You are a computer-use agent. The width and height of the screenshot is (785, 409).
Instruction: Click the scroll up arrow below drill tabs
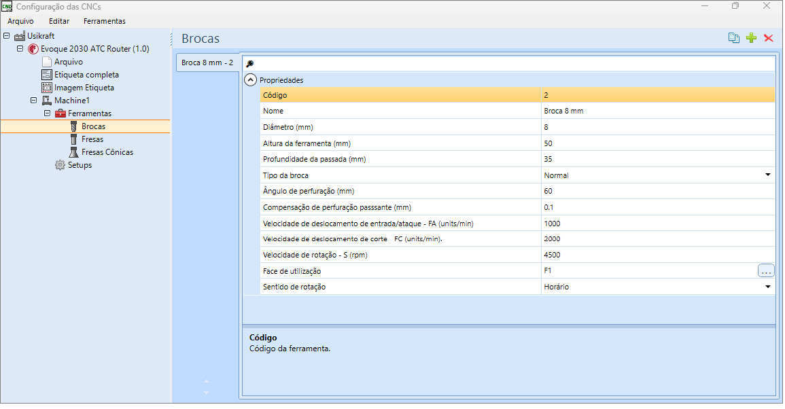tap(206, 381)
